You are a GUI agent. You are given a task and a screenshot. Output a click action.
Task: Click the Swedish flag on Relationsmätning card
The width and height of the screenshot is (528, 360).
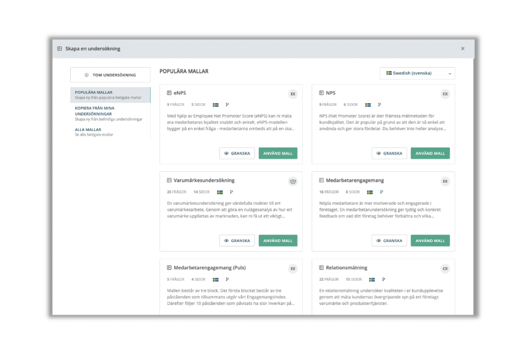click(x=372, y=280)
